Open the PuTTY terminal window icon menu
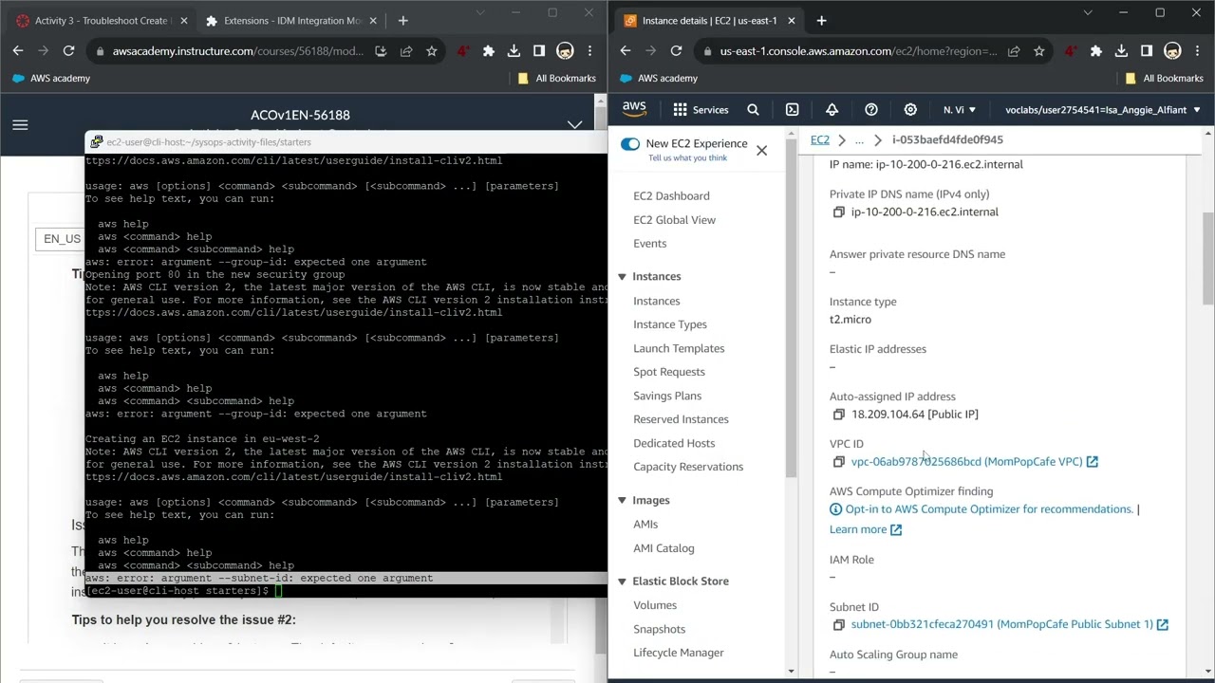This screenshot has width=1215, height=683. pos(96,142)
